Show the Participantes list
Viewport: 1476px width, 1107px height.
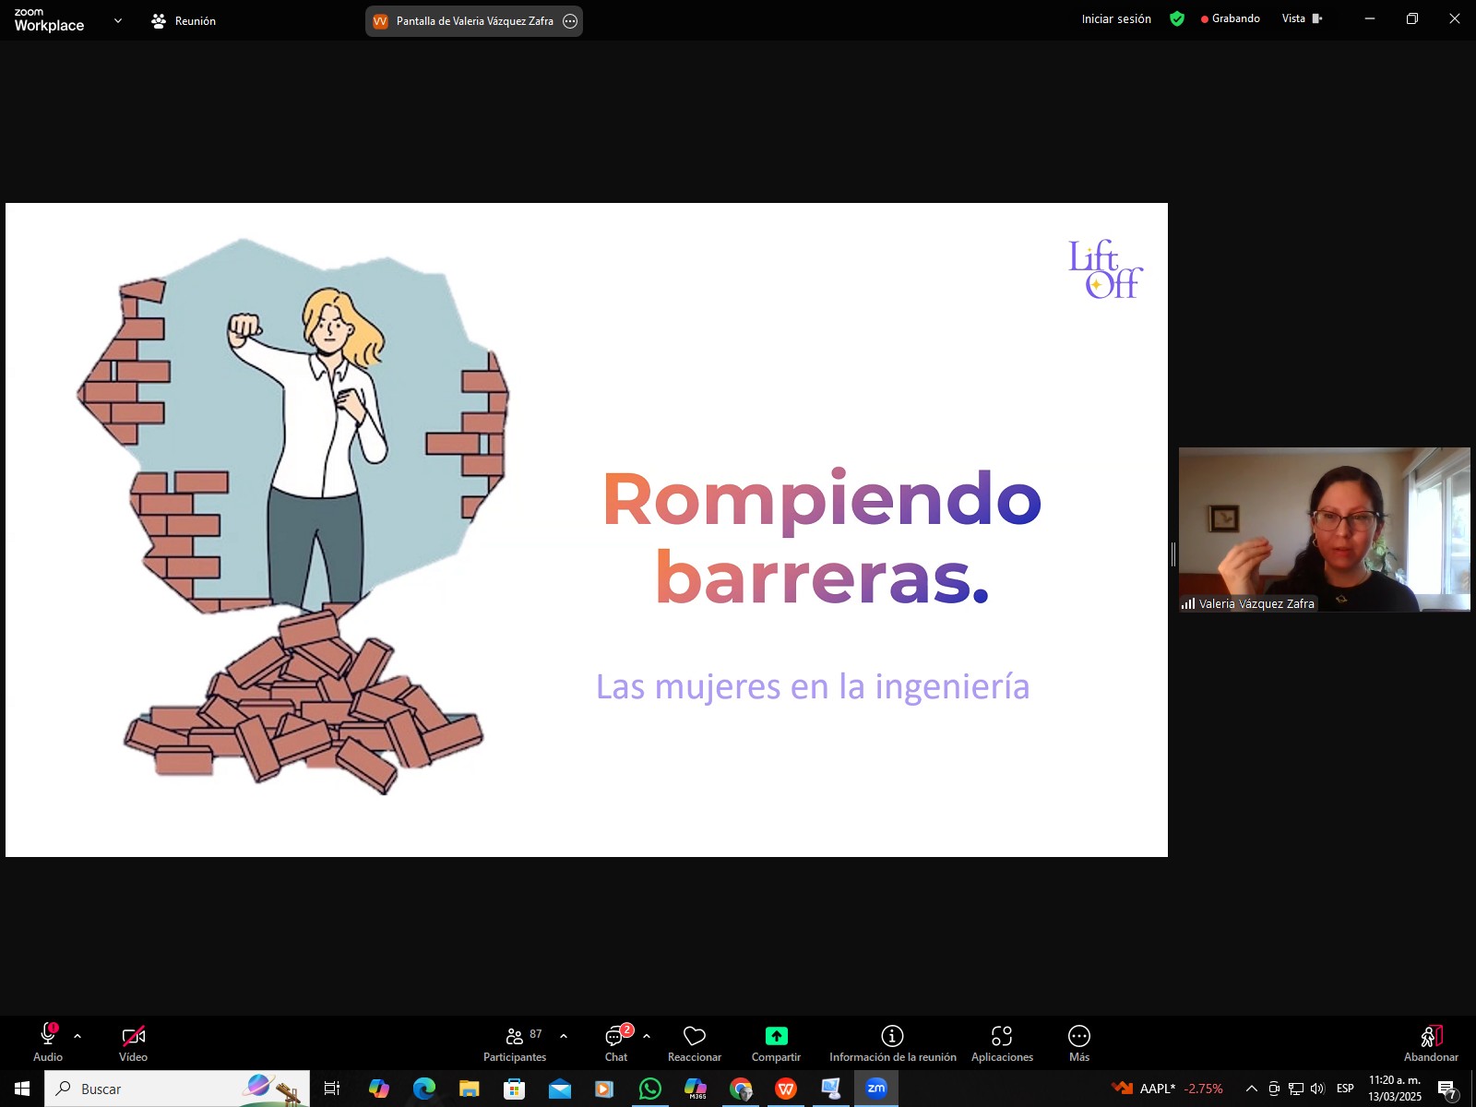pos(515,1036)
